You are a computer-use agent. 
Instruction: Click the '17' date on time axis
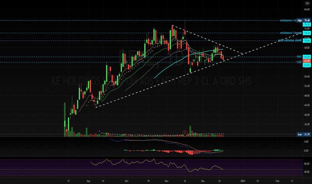click(x=68, y=181)
